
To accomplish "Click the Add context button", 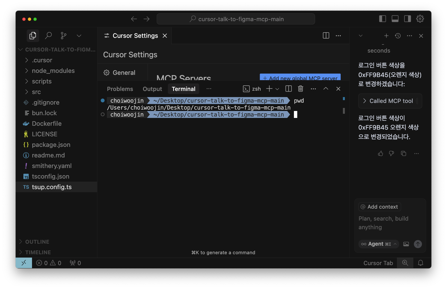I will click(x=380, y=207).
